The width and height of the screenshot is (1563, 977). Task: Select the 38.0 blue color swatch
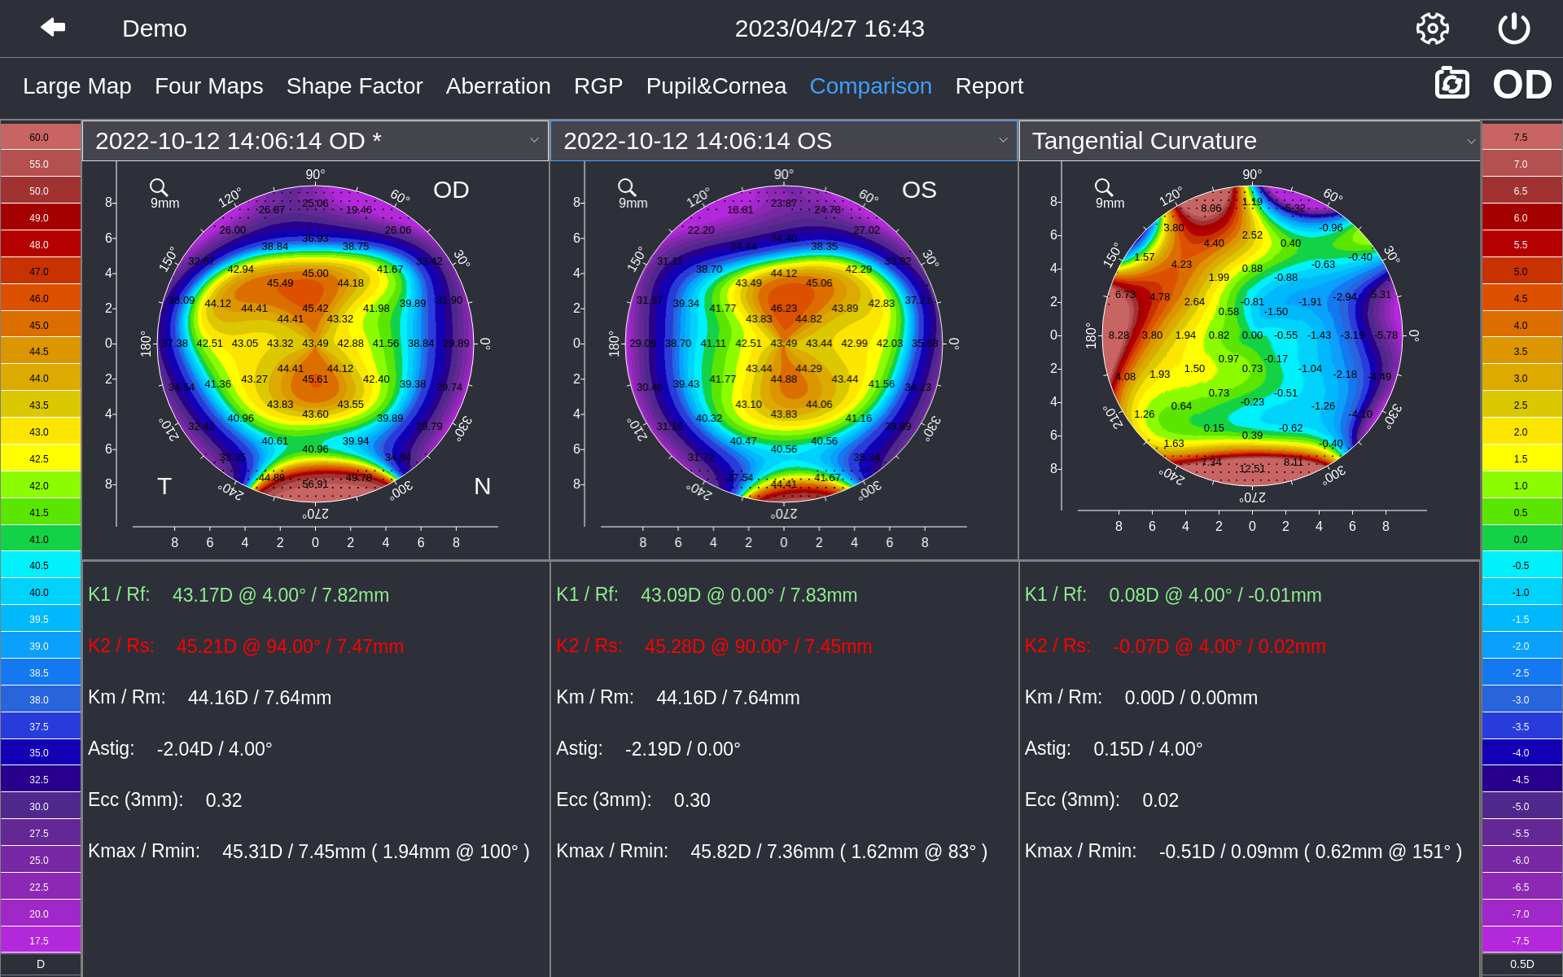coord(41,699)
